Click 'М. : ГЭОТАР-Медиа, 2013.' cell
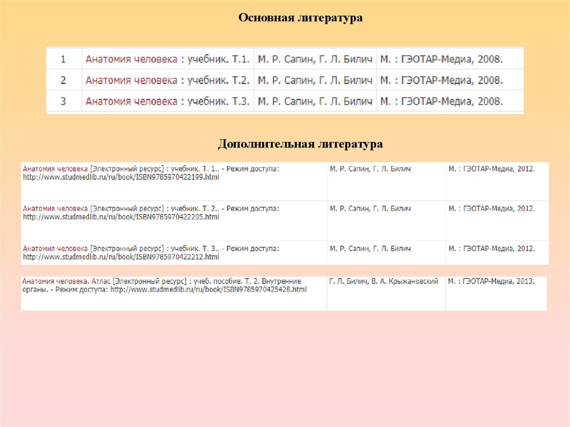The width and height of the screenshot is (570, 427). [496, 293]
